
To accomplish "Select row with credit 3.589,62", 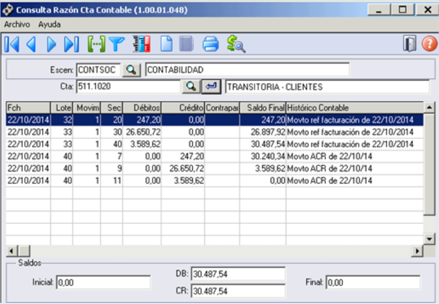I will (214, 180).
